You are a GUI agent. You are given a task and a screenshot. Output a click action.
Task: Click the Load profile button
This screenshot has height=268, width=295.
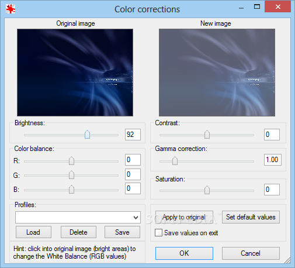(x=33, y=232)
